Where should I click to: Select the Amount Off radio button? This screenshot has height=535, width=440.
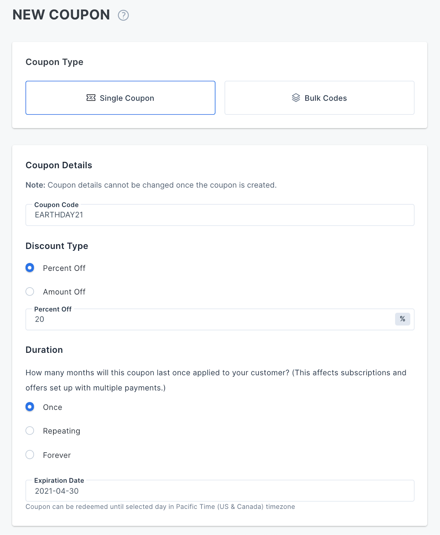30,292
